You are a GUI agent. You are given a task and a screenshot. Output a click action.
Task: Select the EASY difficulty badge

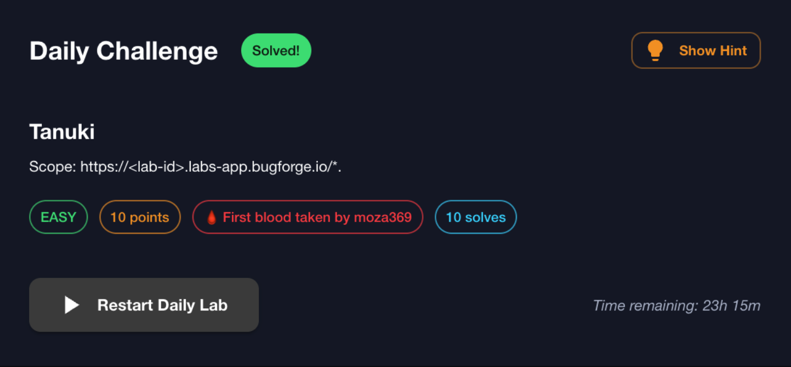58,217
